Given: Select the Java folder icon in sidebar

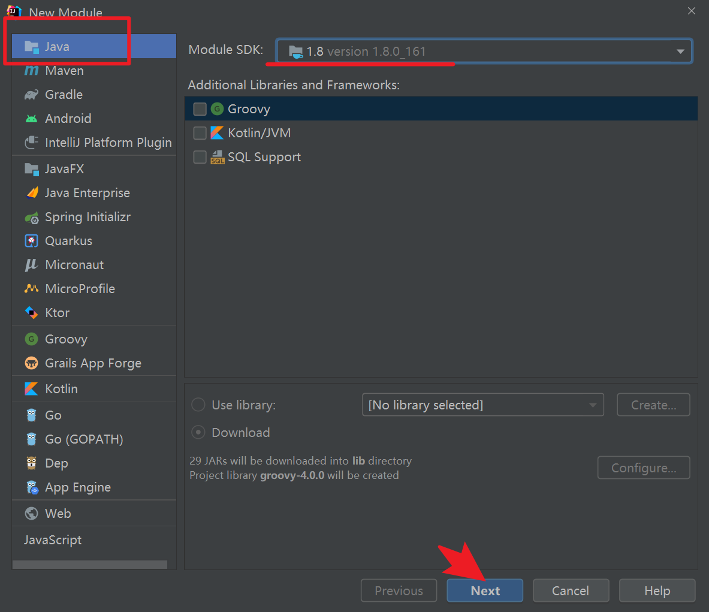Looking at the screenshot, I should pos(32,47).
